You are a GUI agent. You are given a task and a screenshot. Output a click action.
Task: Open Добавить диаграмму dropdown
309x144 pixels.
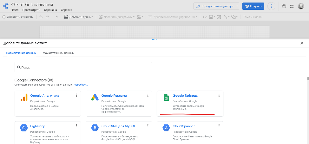point(116,17)
